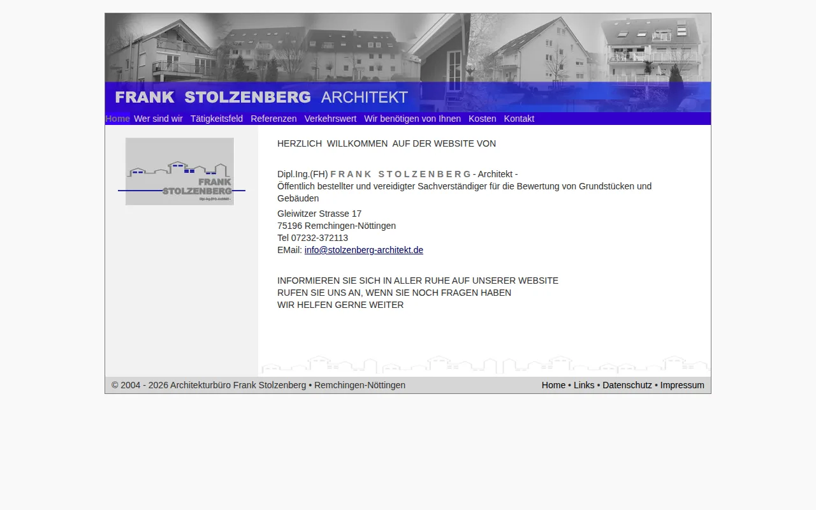Open the Impressum footer link
Image resolution: width=816 pixels, height=510 pixels.
(x=682, y=385)
